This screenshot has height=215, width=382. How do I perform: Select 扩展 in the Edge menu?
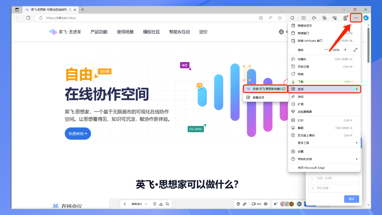tap(324, 104)
